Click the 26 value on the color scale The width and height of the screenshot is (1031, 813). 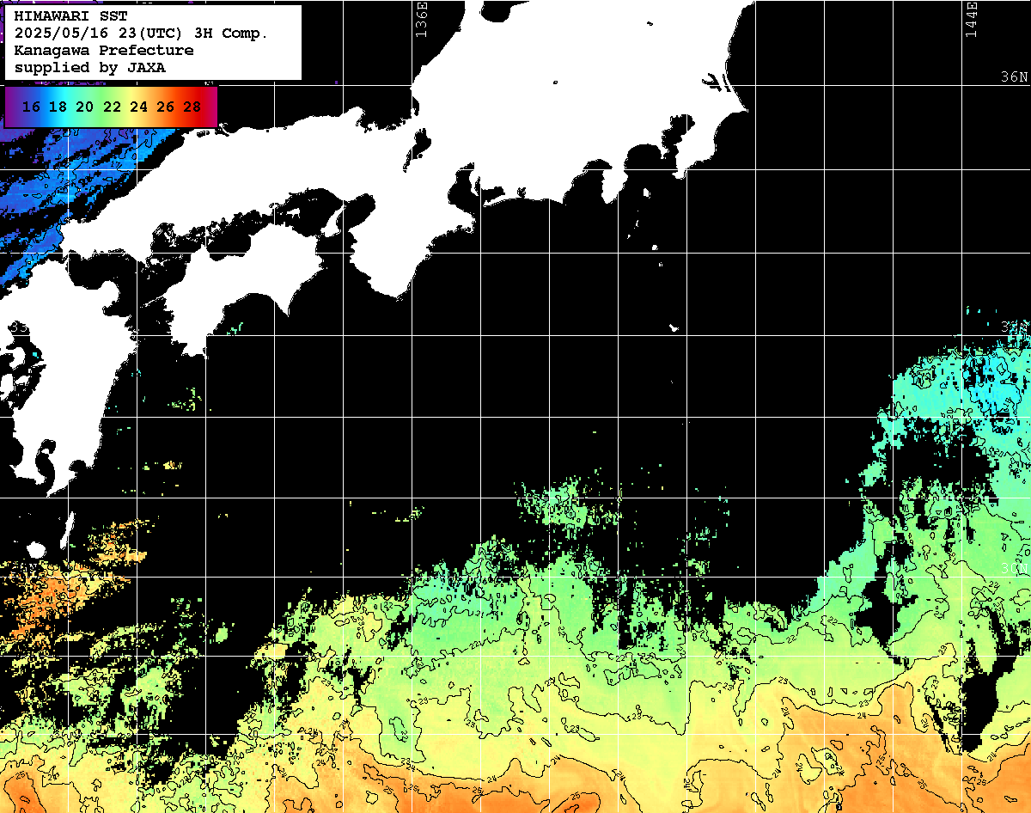165,107
